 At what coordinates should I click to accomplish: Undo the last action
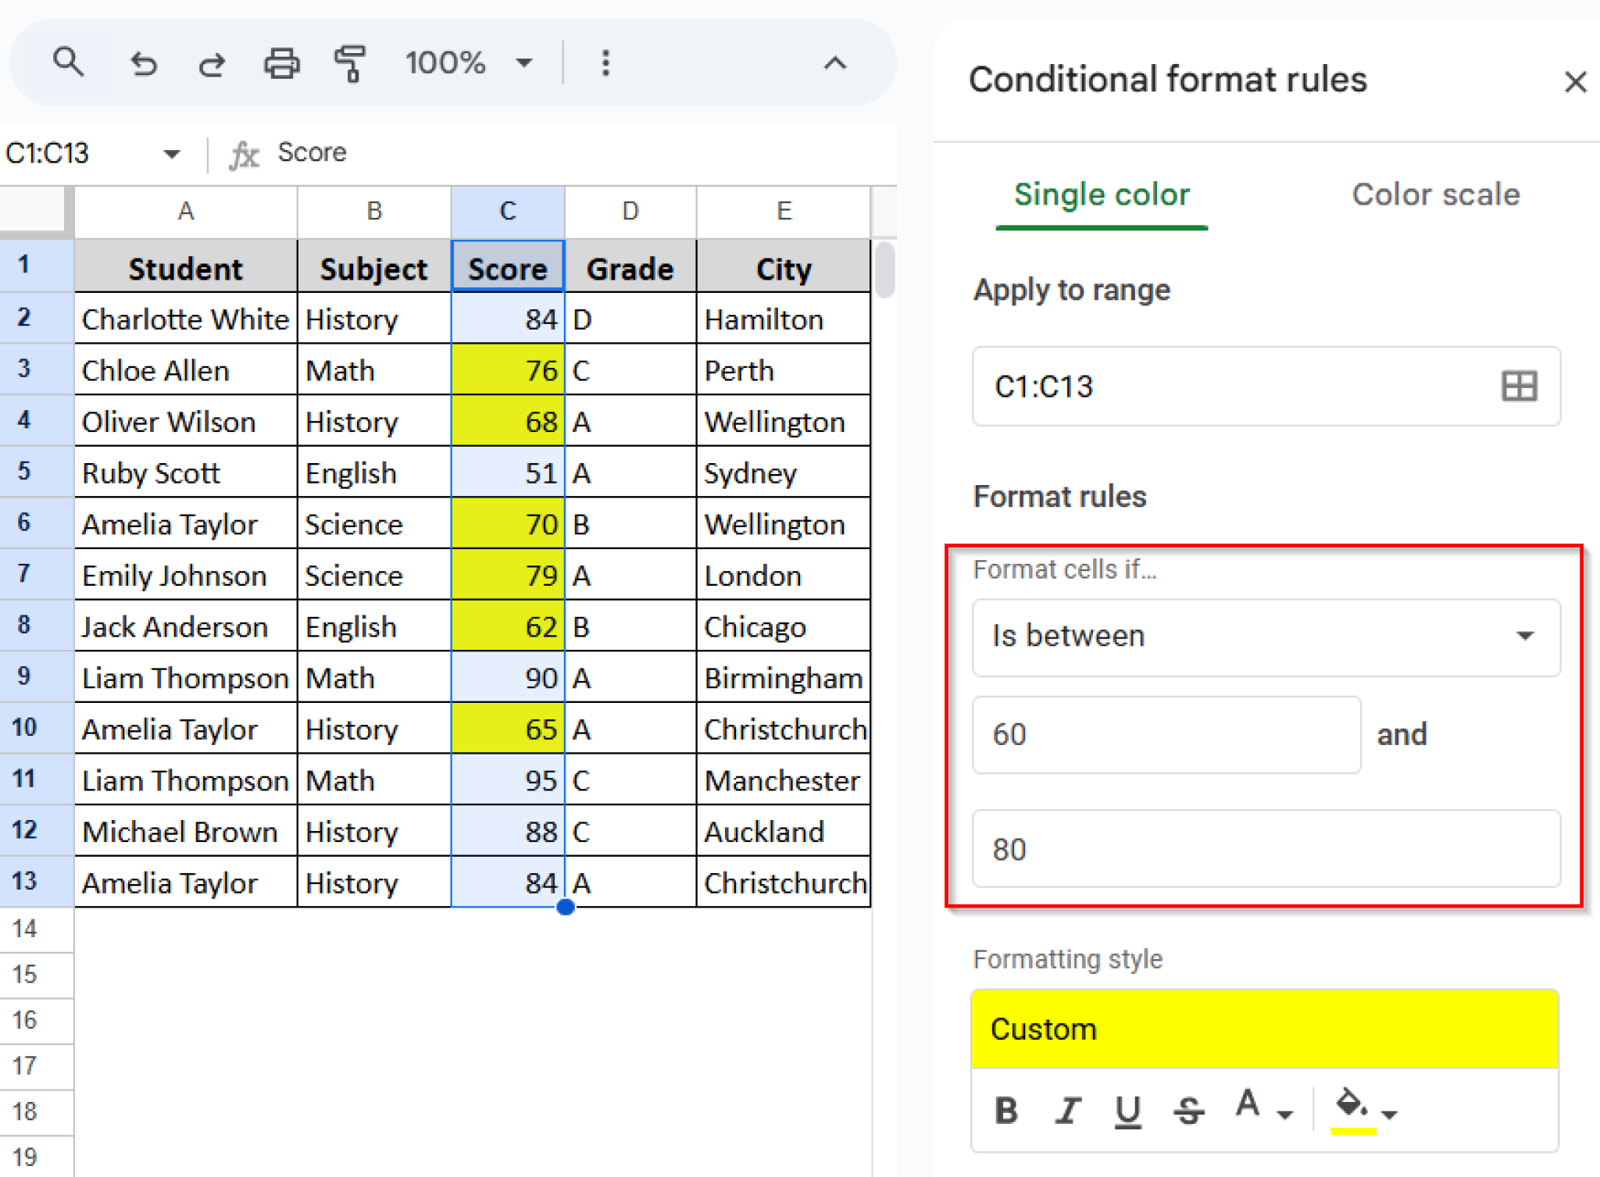144,62
